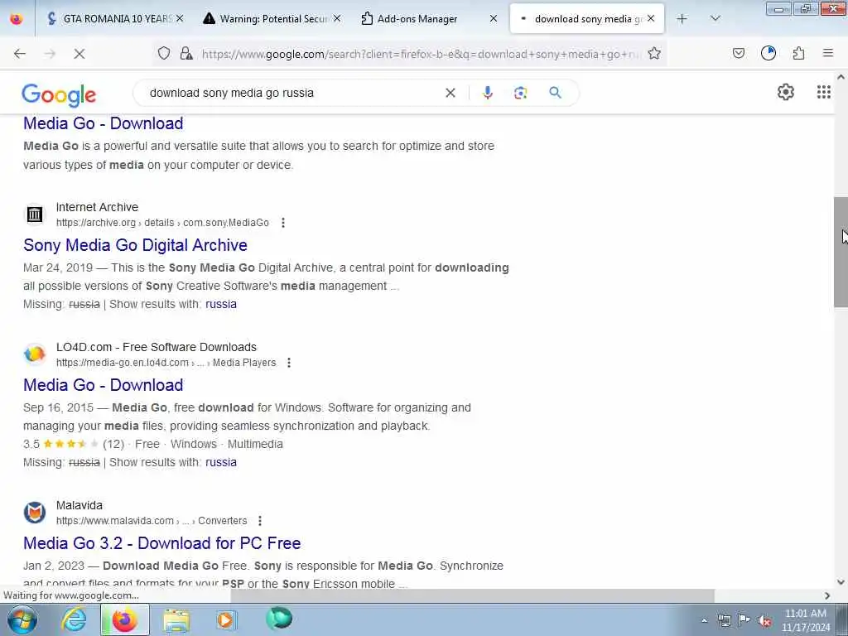
Task: Open LO4D Media Go - Download result
Action: [x=104, y=385]
